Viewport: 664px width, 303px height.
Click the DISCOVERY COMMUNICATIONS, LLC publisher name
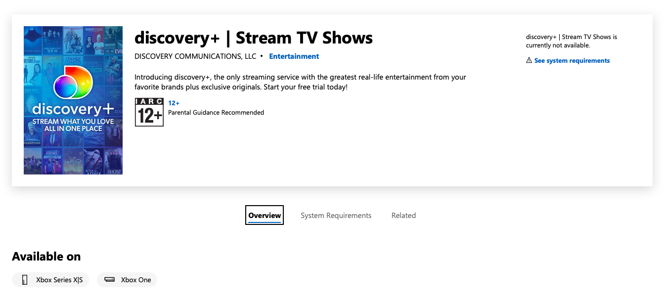195,56
